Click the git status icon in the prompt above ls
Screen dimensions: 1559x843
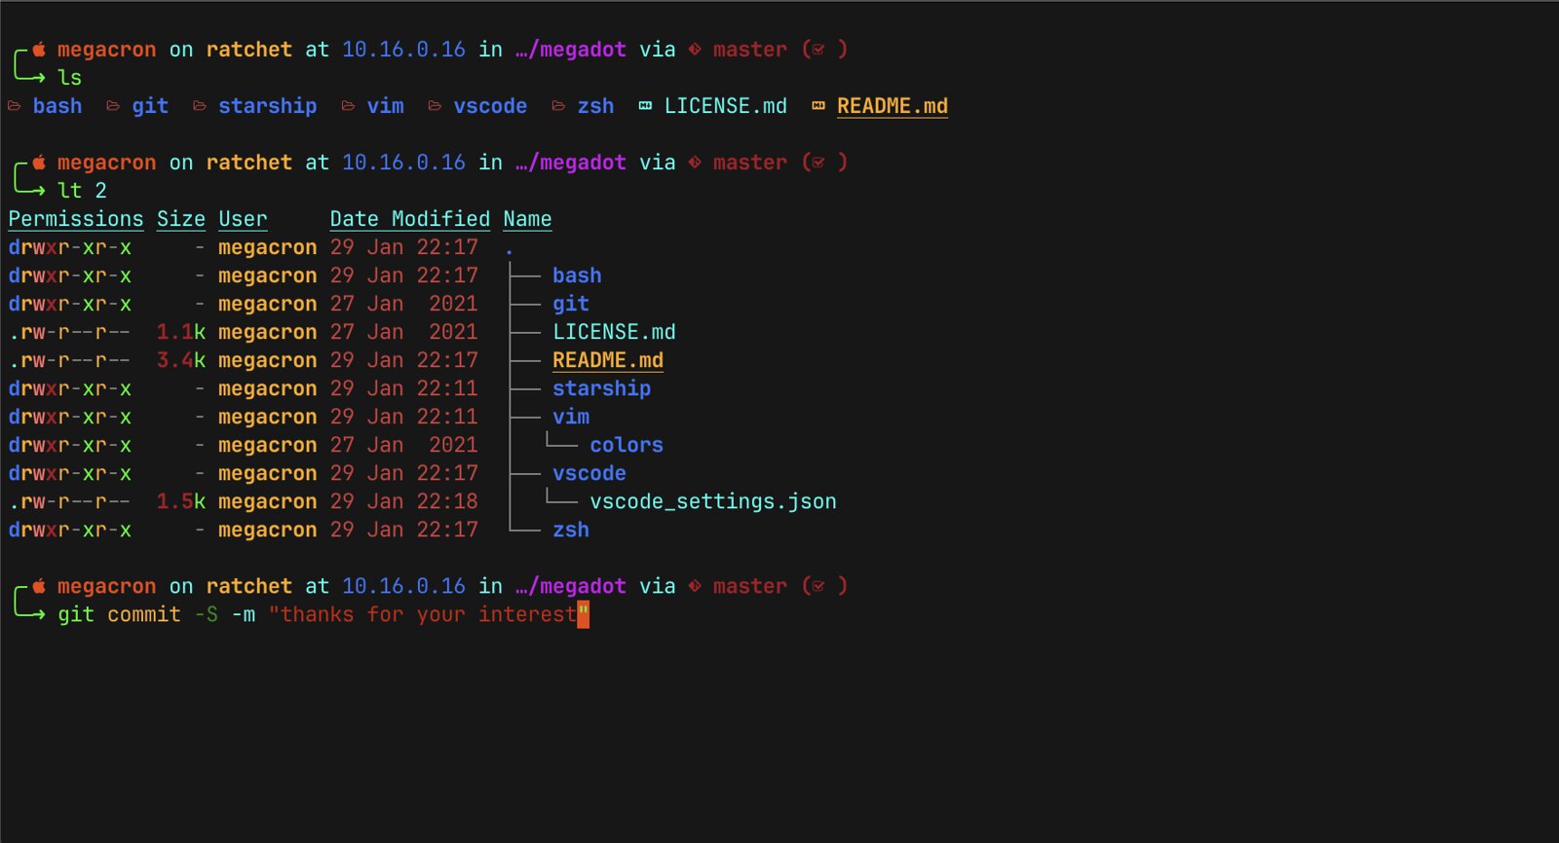[x=818, y=50]
